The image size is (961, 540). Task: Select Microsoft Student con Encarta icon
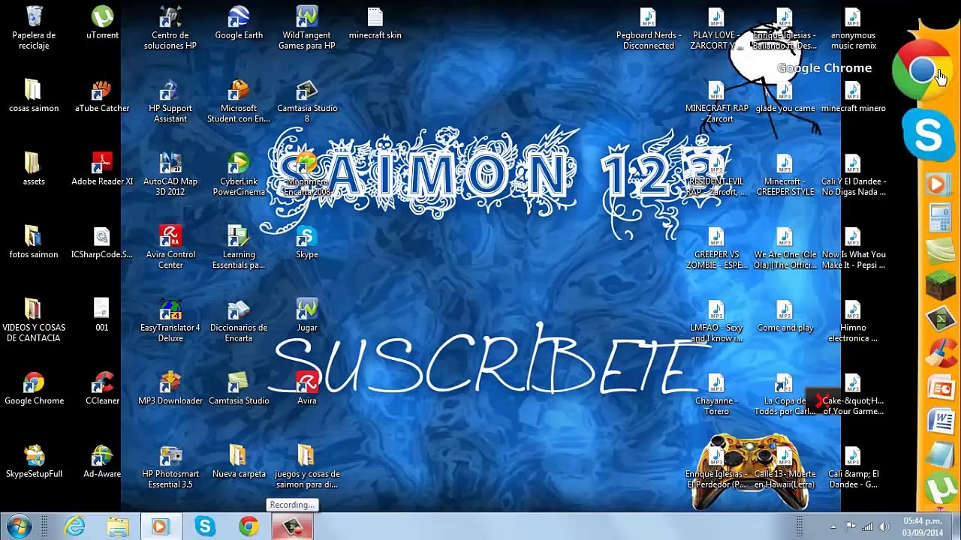pos(239,100)
